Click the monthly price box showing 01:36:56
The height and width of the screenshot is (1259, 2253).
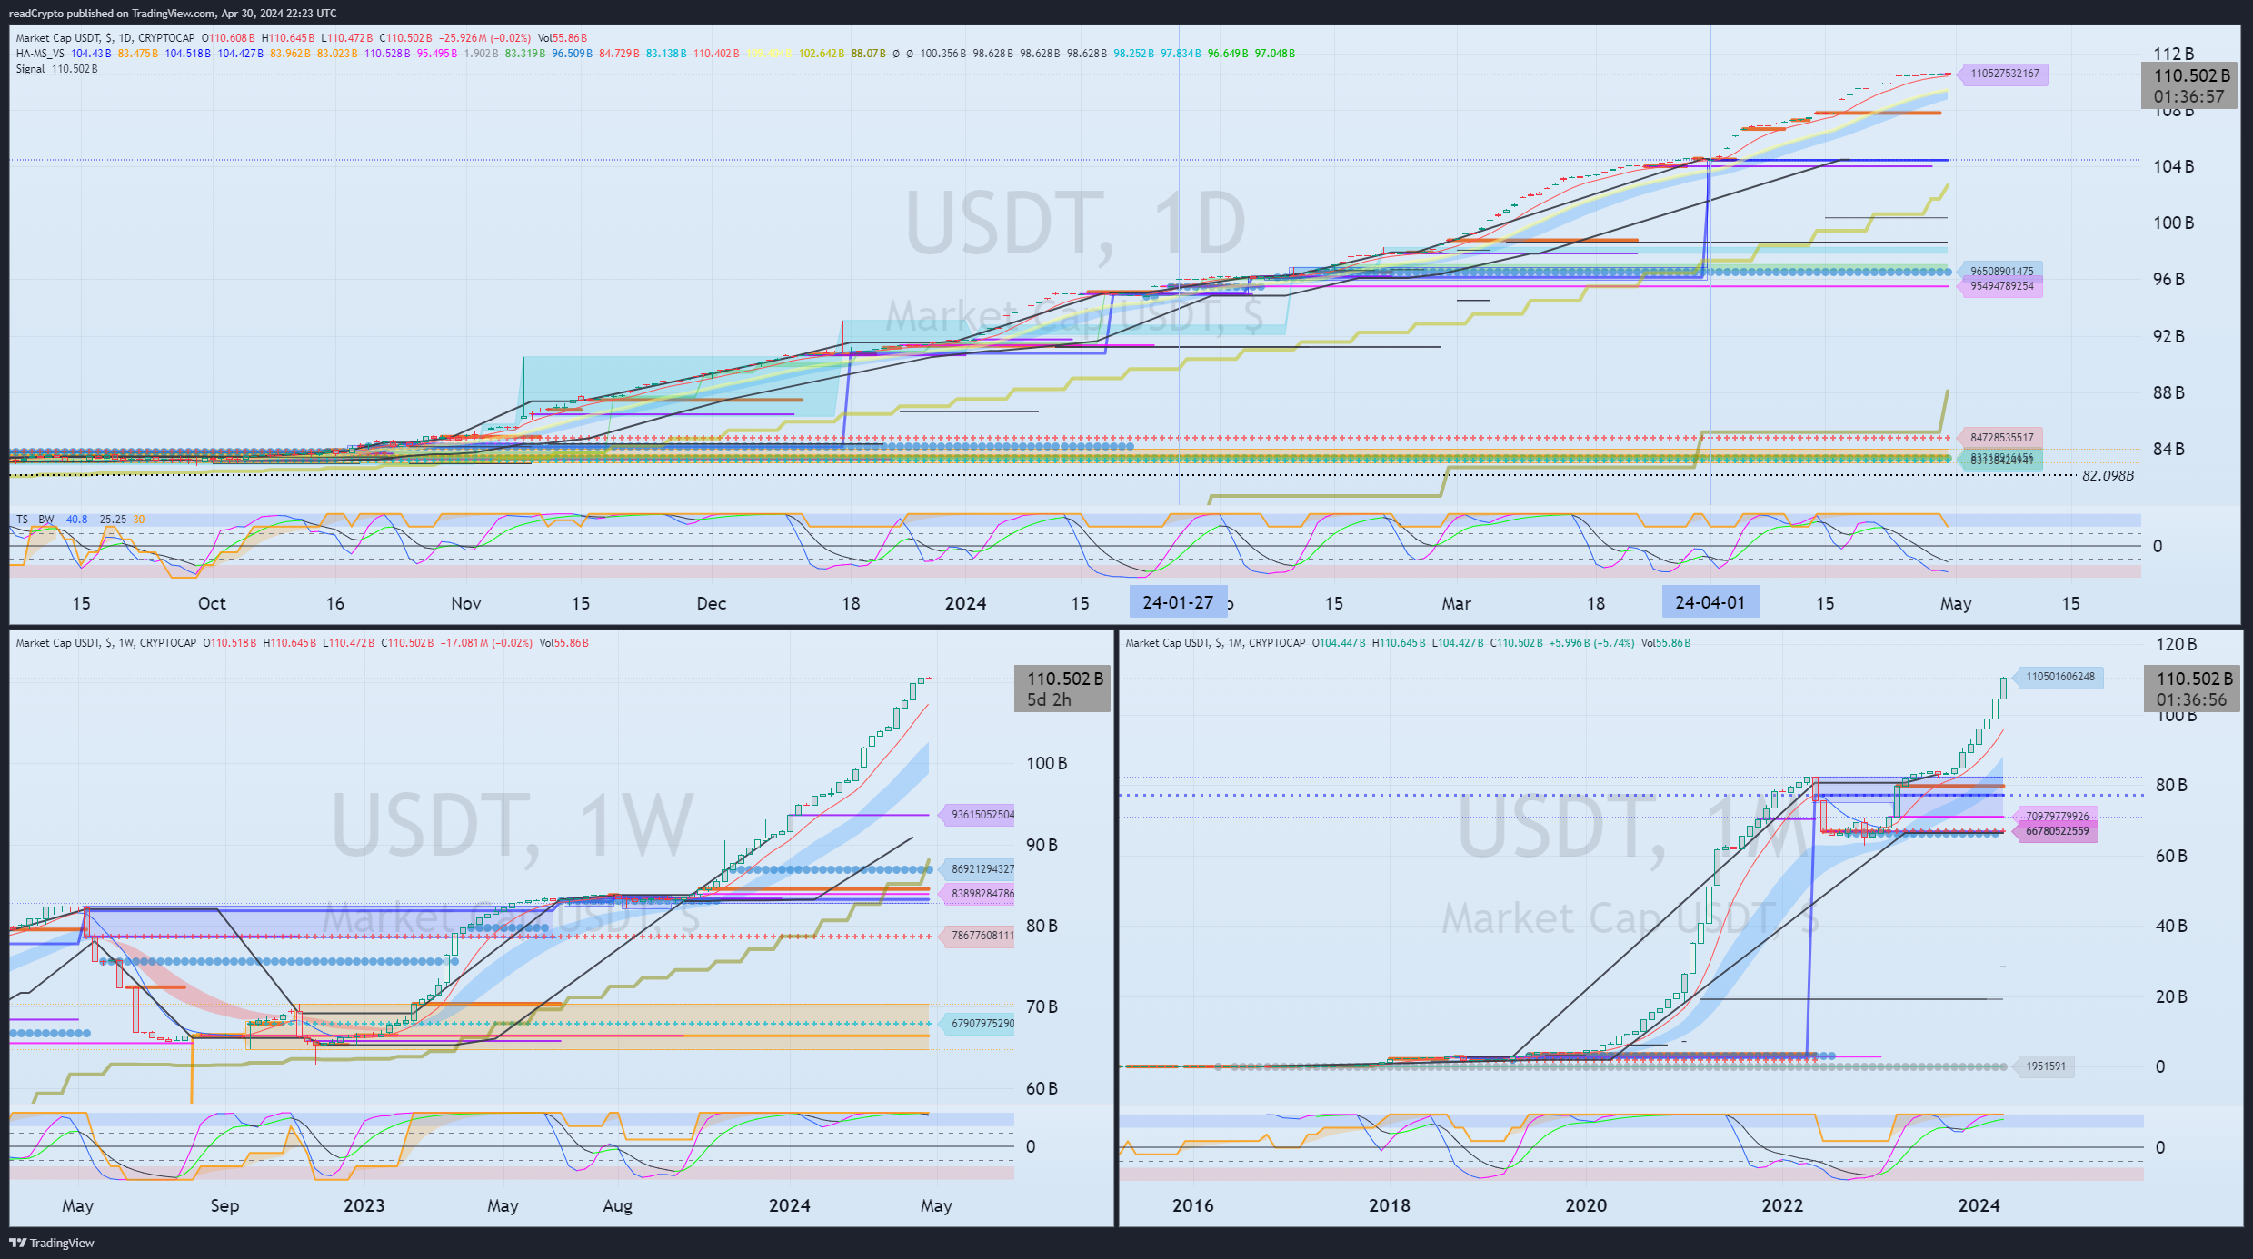point(2192,689)
